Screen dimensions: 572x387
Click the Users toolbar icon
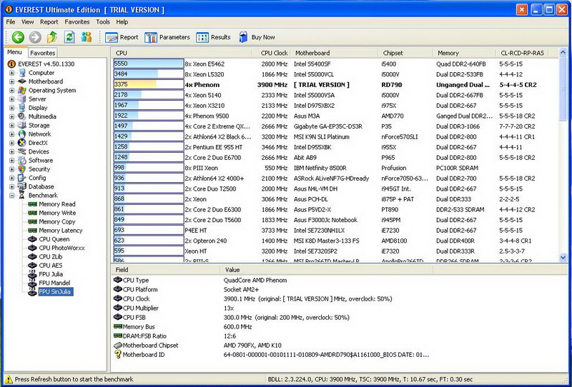[x=87, y=37]
